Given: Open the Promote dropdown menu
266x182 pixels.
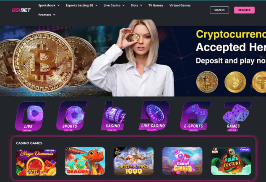Looking at the screenshot, I should [x=47, y=15].
